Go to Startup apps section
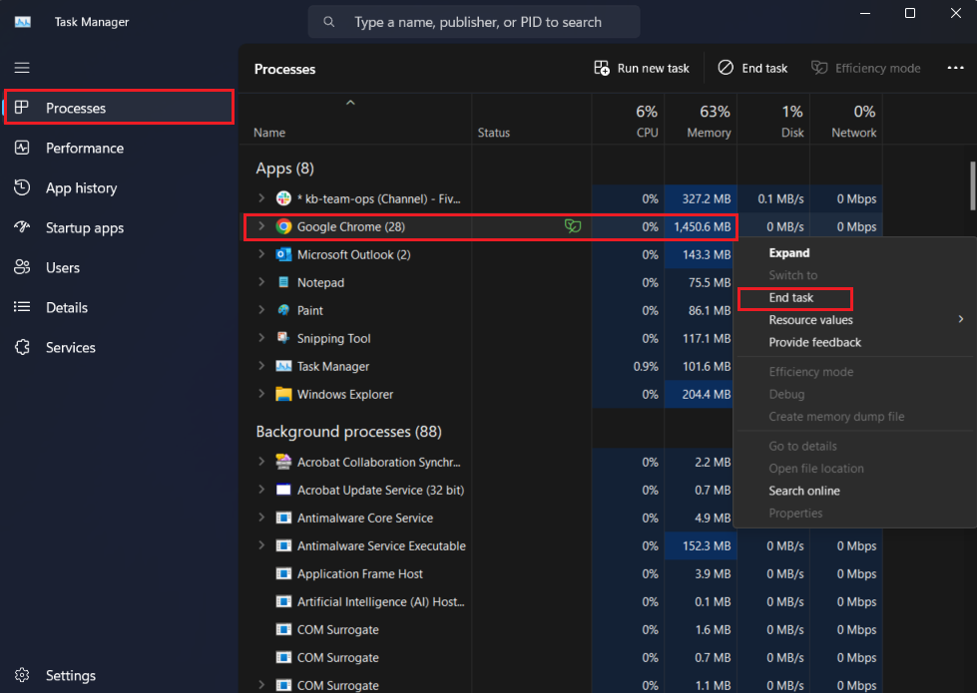 [84, 227]
